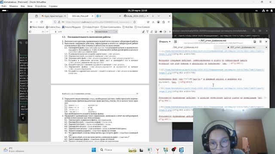The image size is (275, 154).
Task: Click the PDF page number field
Action: [53, 32]
